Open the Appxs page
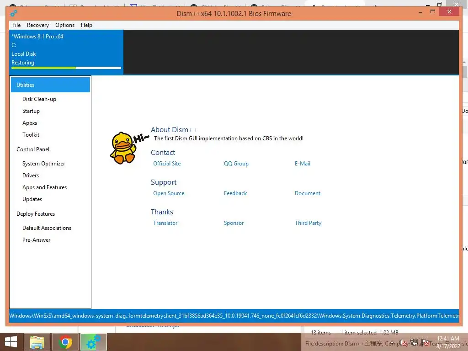 coord(30,123)
